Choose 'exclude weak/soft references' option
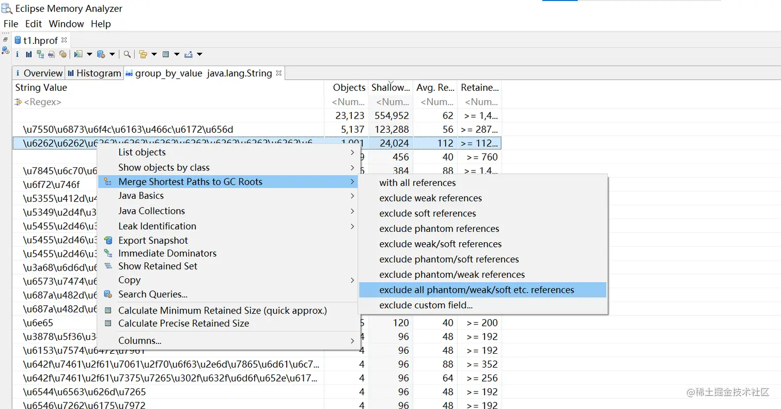The height and width of the screenshot is (409, 781). pyautogui.click(x=483, y=244)
